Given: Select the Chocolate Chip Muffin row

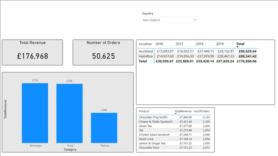Looking at the screenshot, I should click(x=174, y=117).
